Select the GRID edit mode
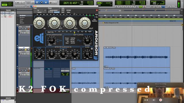This screenshot has width=184, height=103. pyautogui.click(x=10, y=5)
